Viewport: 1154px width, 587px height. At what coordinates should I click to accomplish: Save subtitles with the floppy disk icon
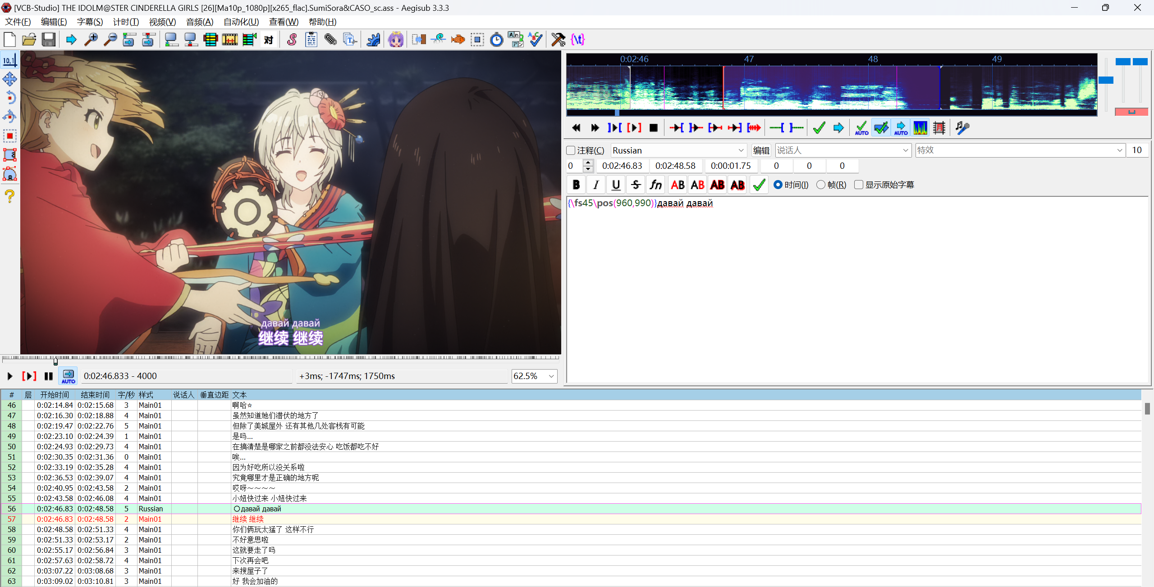tap(49, 40)
